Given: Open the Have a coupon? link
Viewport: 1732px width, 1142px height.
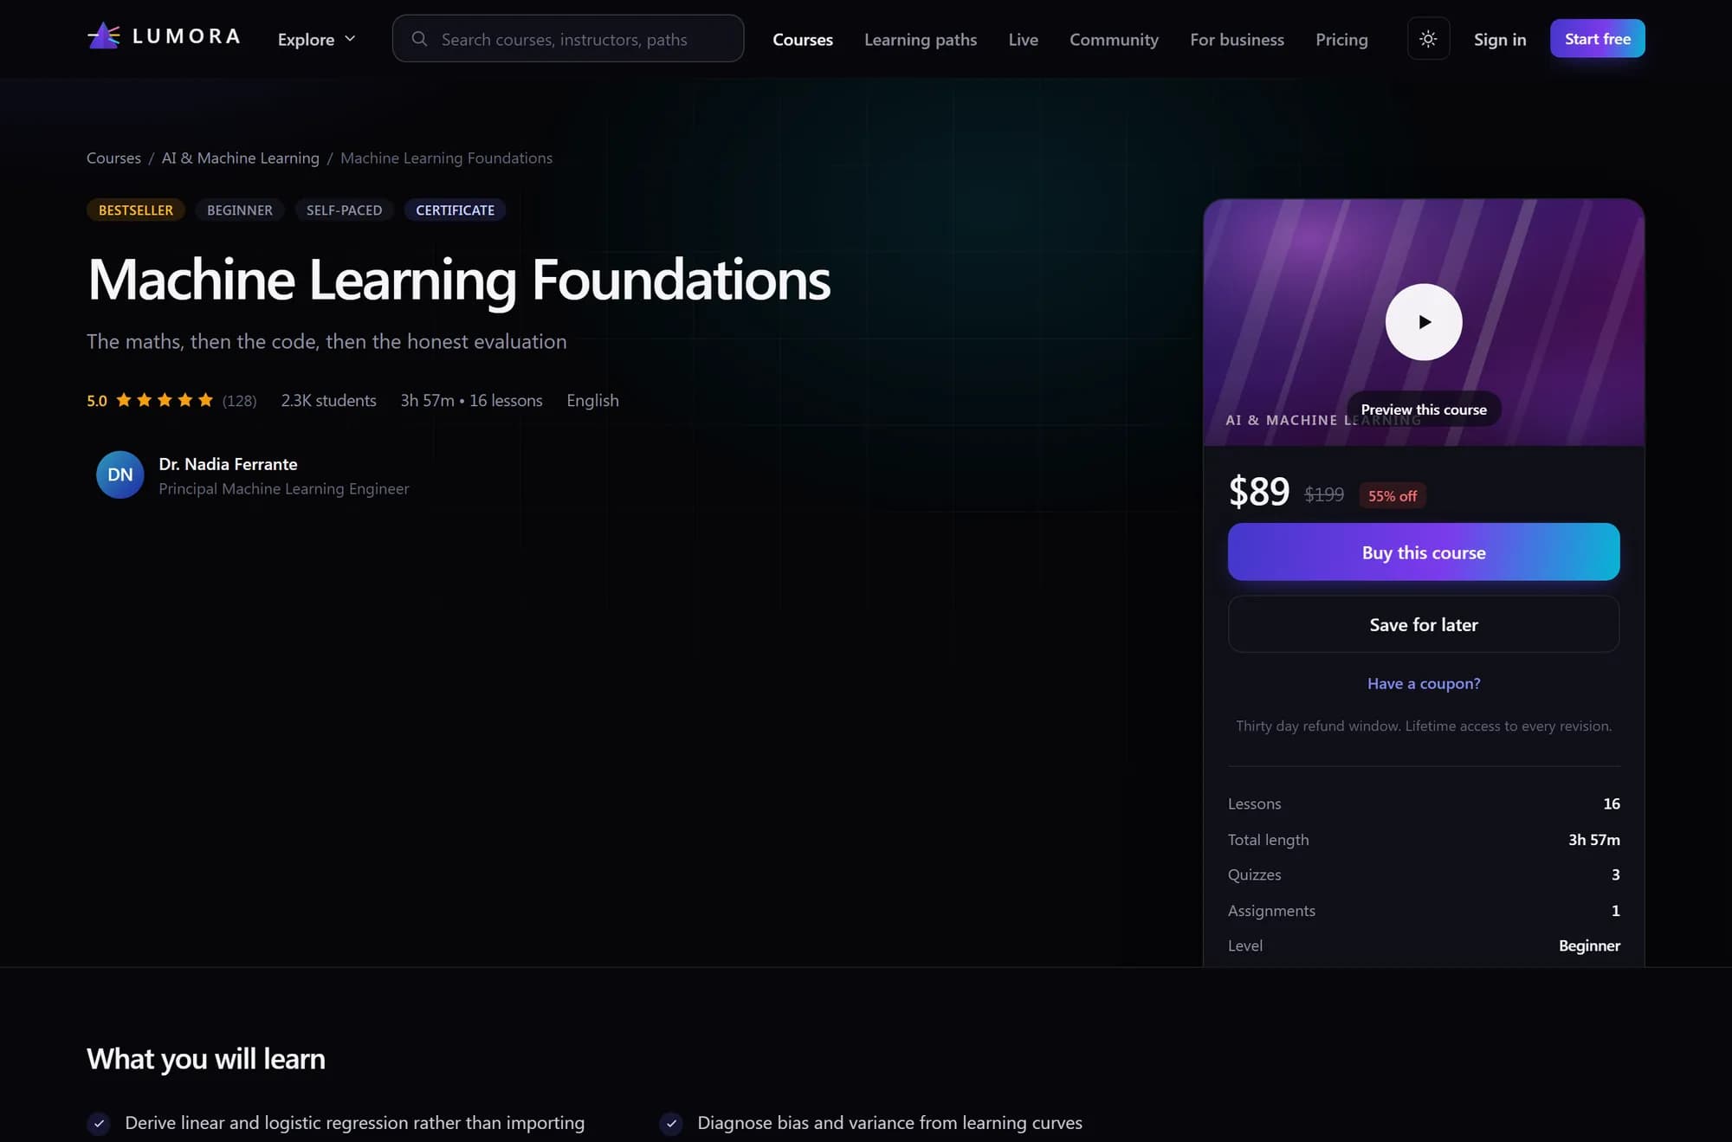Looking at the screenshot, I should click(1424, 683).
